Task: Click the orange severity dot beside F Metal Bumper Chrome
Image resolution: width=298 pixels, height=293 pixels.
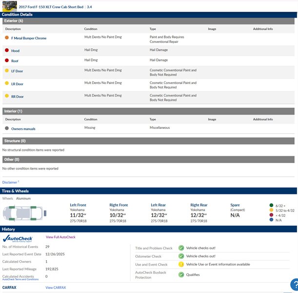Action: [6, 38]
